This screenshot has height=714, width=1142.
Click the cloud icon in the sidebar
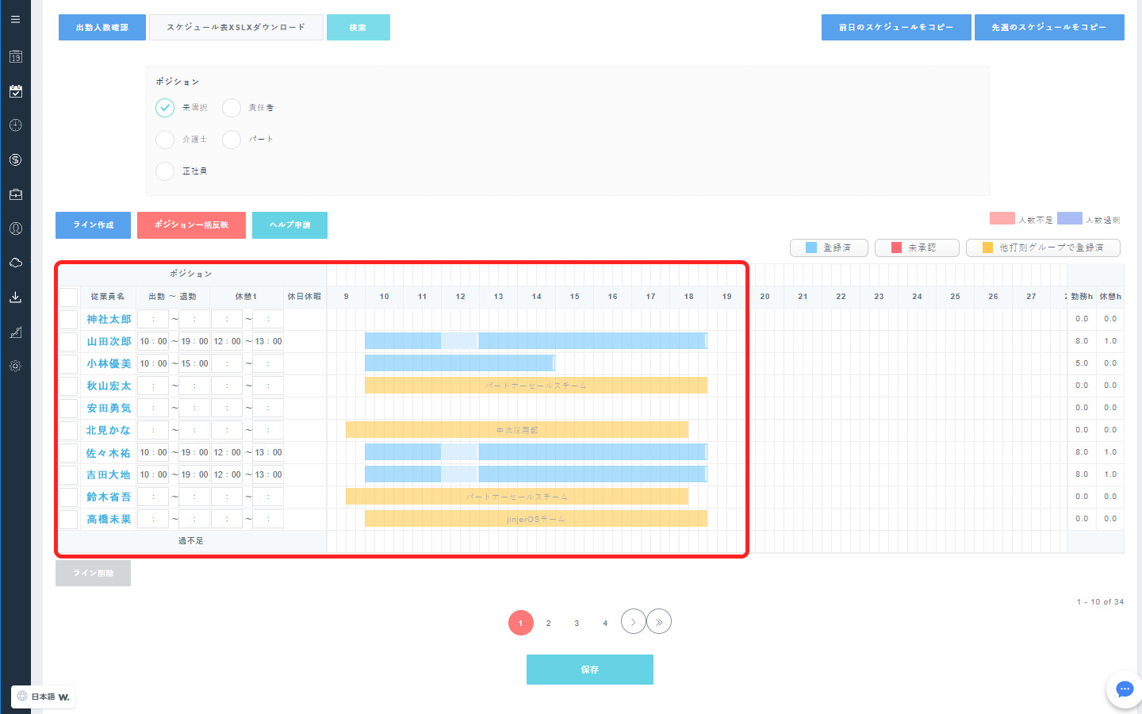tap(15, 263)
